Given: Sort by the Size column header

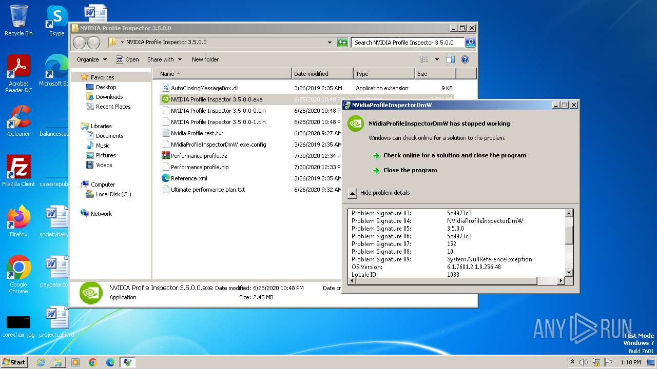Looking at the screenshot, I should coord(435,74).
